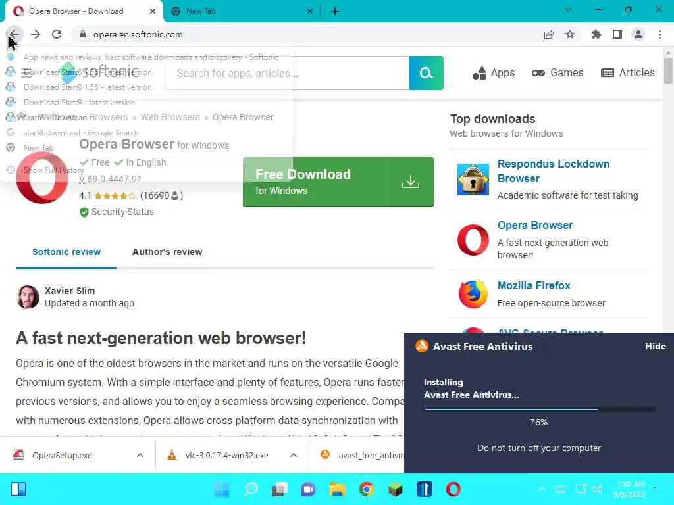Click the Respondus Lockdown padlock thumbnail

pos(473,180)
